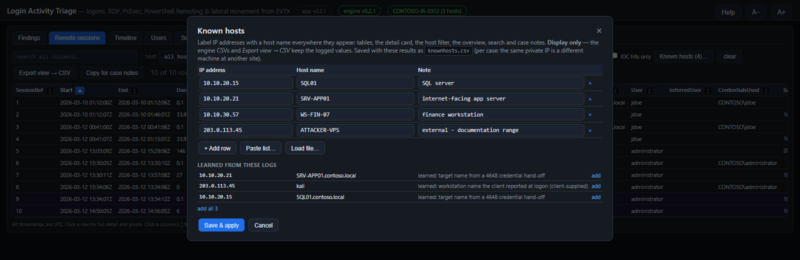Sort by End column

pos(134,90)
